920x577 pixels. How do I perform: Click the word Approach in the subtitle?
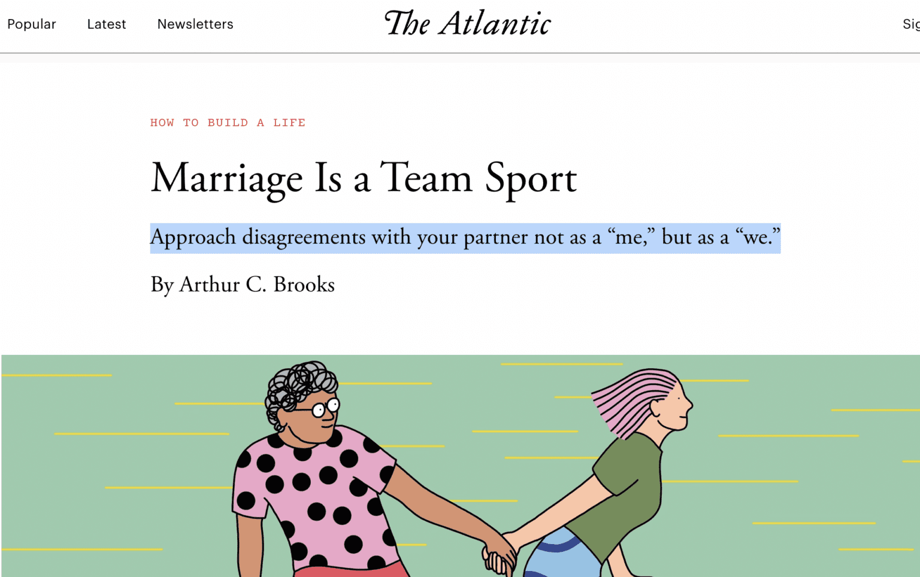tap(193, 238)
